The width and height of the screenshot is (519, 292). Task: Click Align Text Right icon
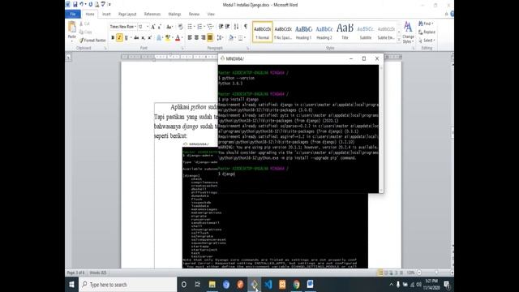coord(204,38)
